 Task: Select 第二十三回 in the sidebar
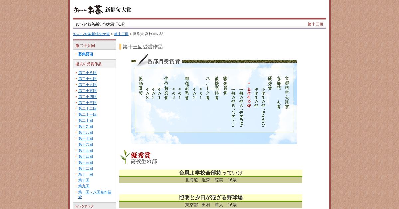(x=87, y=103)
